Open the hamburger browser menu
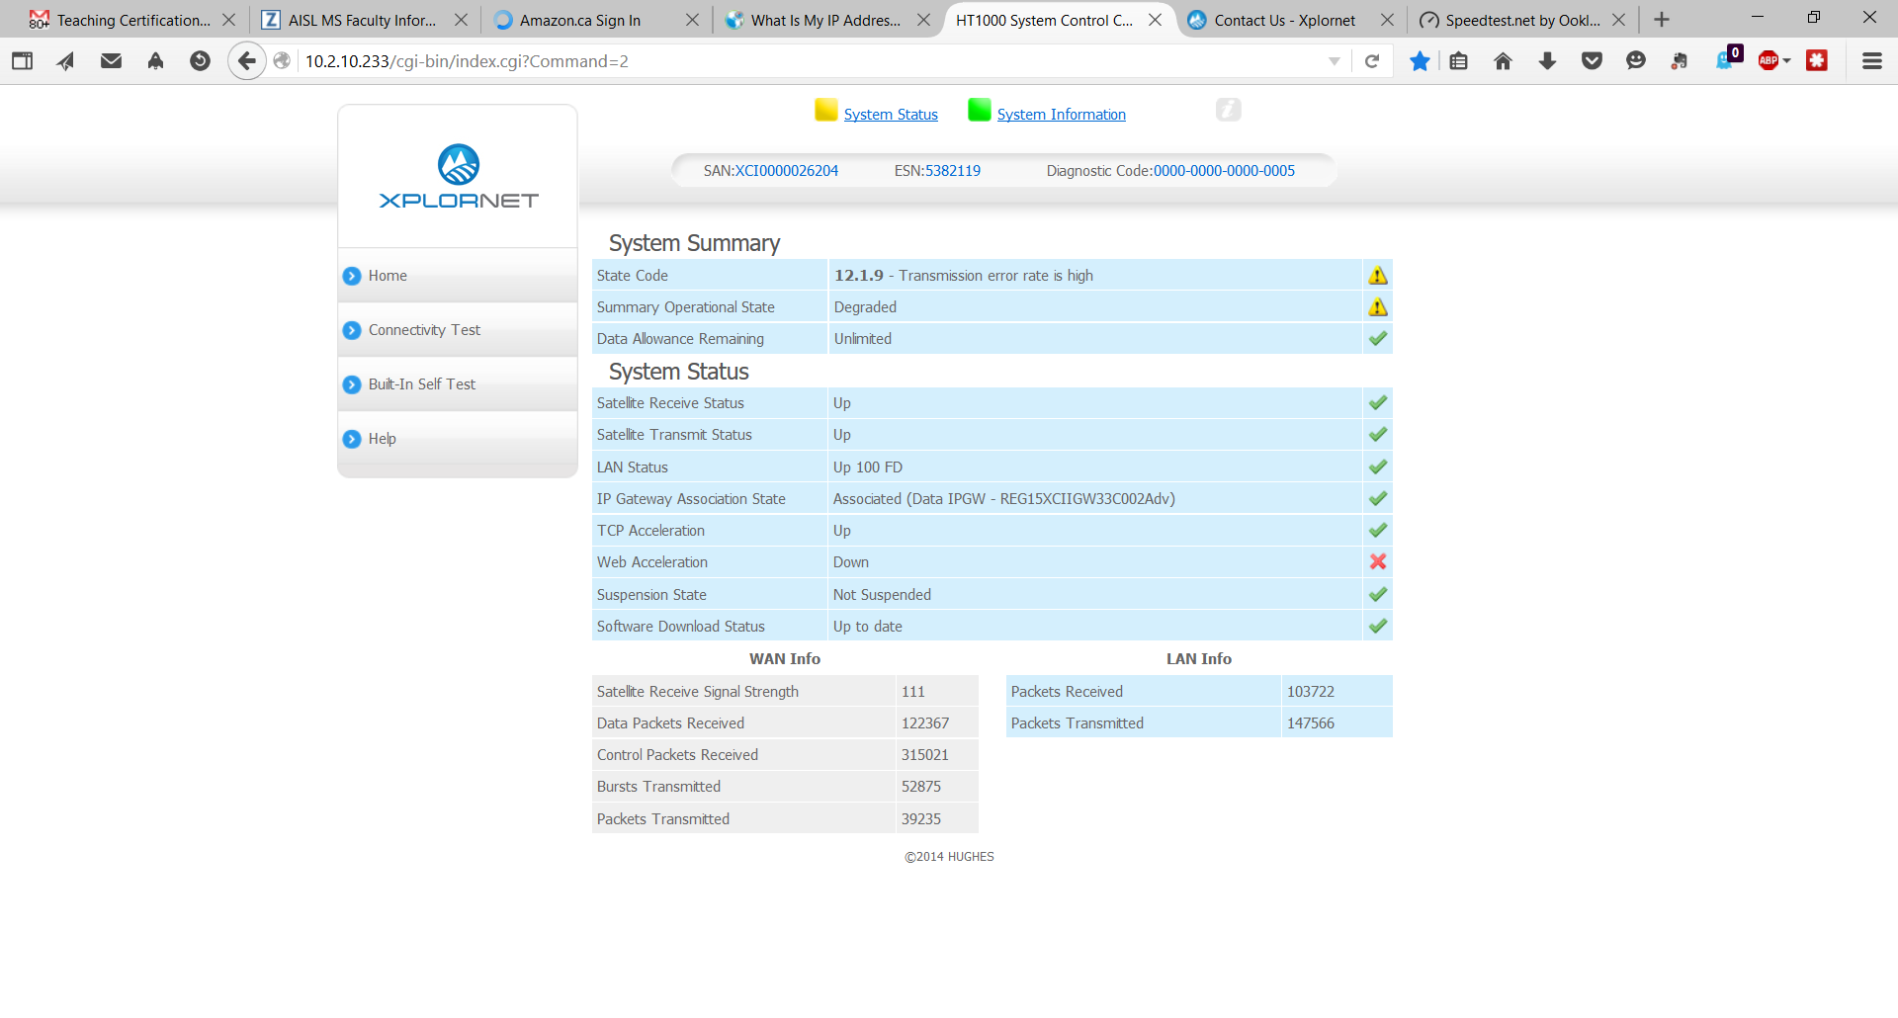Screen dimensions: 1898x1018 click(1871, 61)
